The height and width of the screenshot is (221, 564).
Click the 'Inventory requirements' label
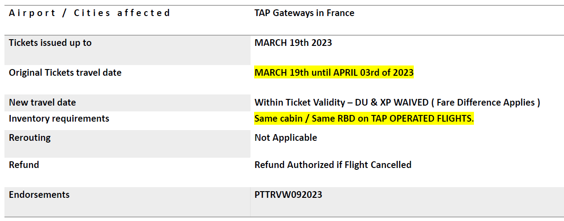point(59,119)
